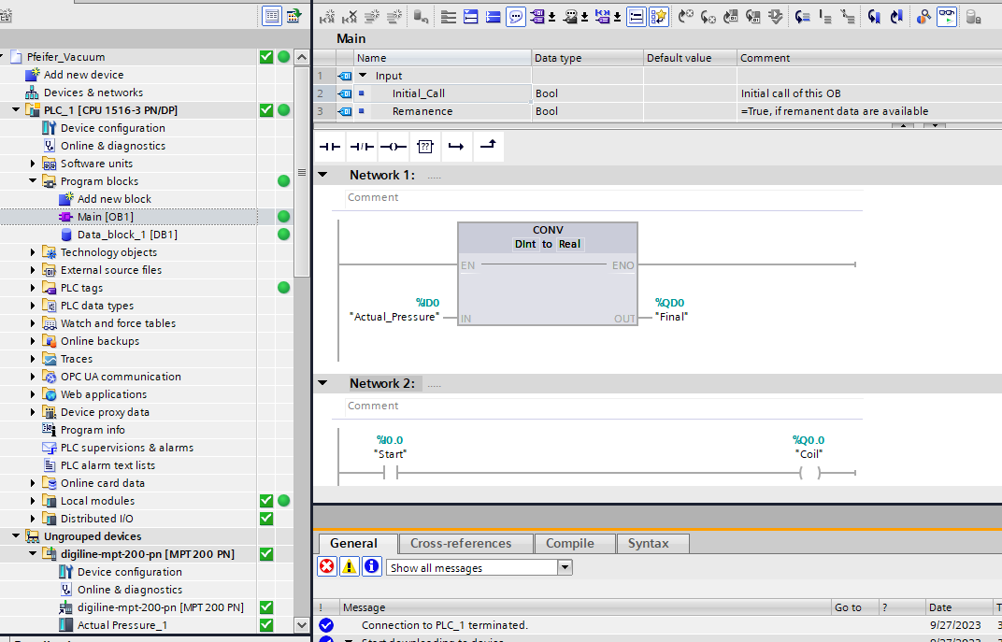
Task: Switch to the Compile tab
Action: pos(569,543)
